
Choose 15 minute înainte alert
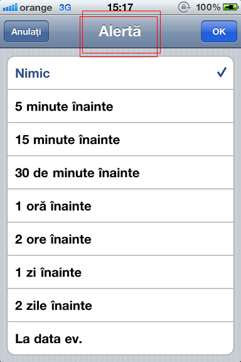pos(120,140)
